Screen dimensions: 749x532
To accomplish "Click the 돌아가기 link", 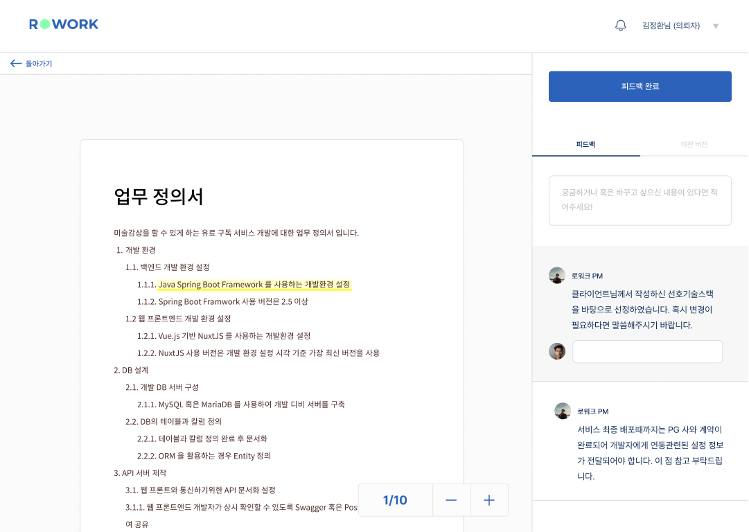I will (x=39, y=63).
